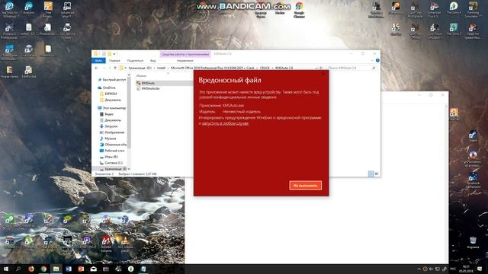Open OneDrive in the navigation pane
488x274 pixels.
[x=107, y=88]
